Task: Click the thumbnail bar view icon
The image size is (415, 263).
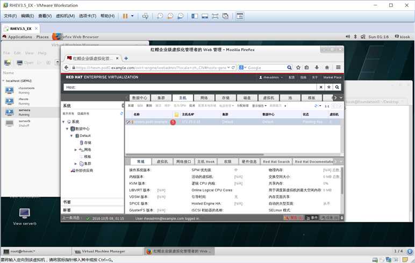Action: [x=205, y=16]
